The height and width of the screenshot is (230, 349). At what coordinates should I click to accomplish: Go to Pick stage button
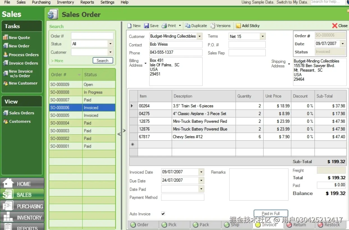[174, 225]
